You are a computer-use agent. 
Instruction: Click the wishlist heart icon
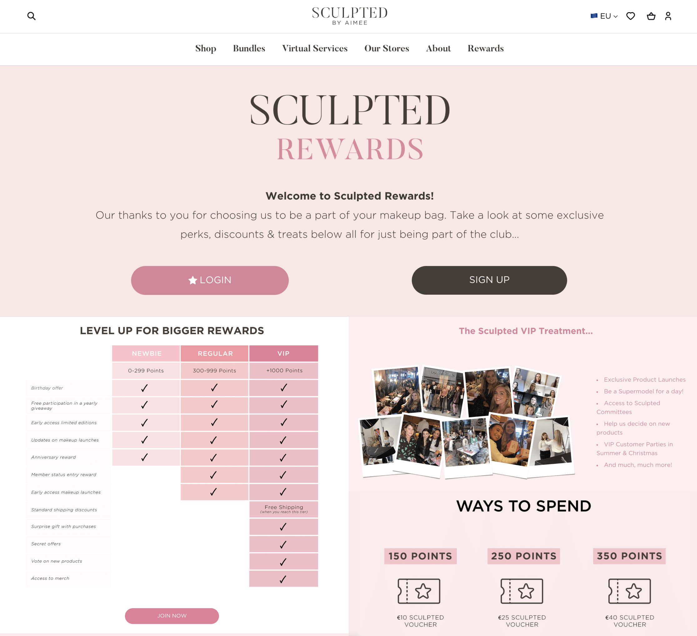point(631,16)
